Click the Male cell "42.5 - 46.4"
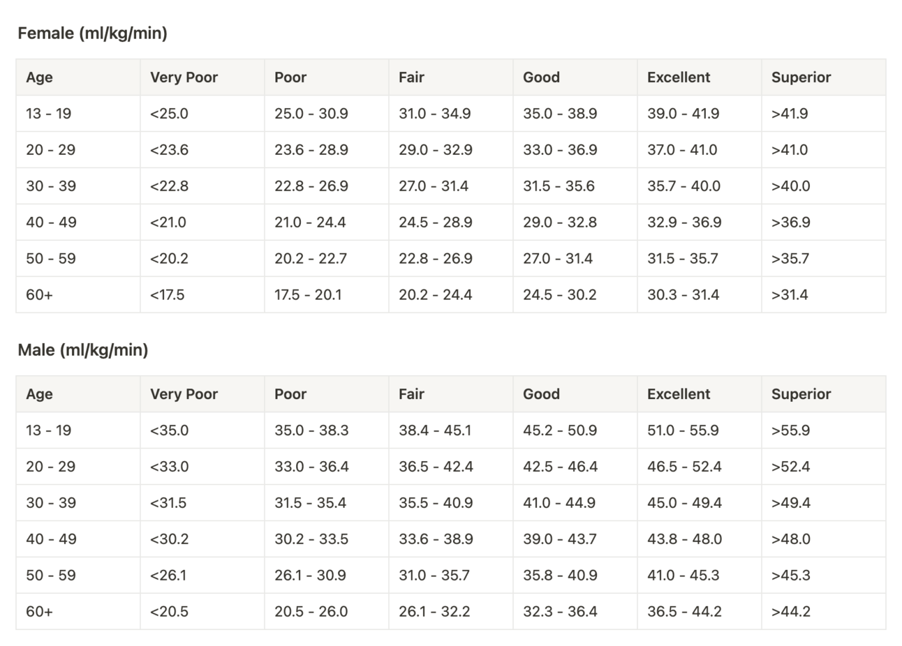The image size is (902, 646). point(560,467)
